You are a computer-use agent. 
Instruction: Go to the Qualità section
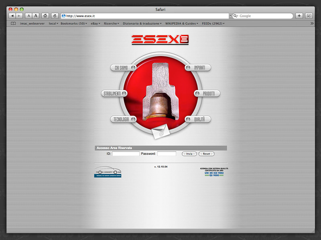pos(198,119)
